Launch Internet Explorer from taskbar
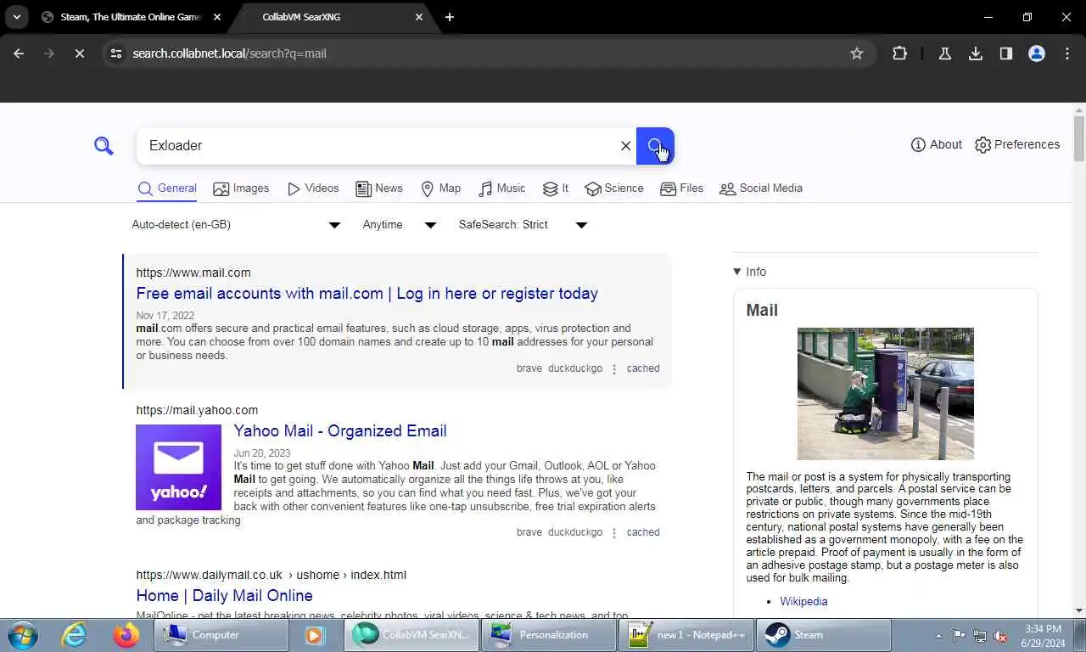This screenshot has width=1086, height=652. pos(74,635)
